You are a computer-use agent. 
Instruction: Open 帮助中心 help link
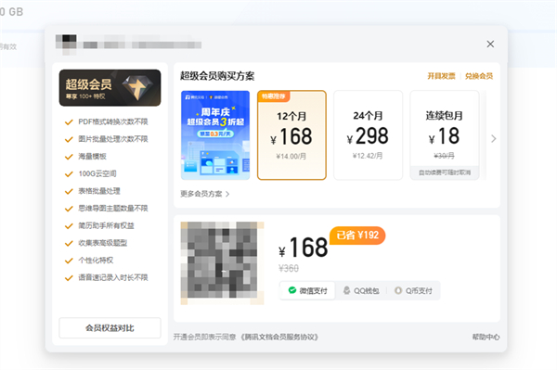click(486, 337)
